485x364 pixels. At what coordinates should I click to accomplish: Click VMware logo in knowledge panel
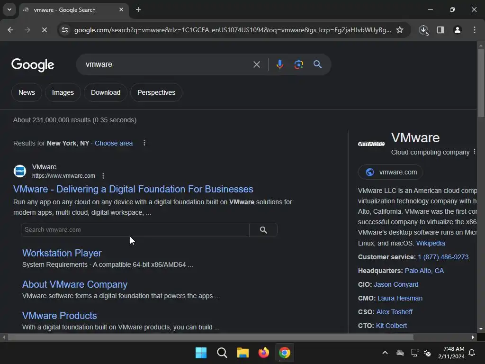[x=371, y=144]
